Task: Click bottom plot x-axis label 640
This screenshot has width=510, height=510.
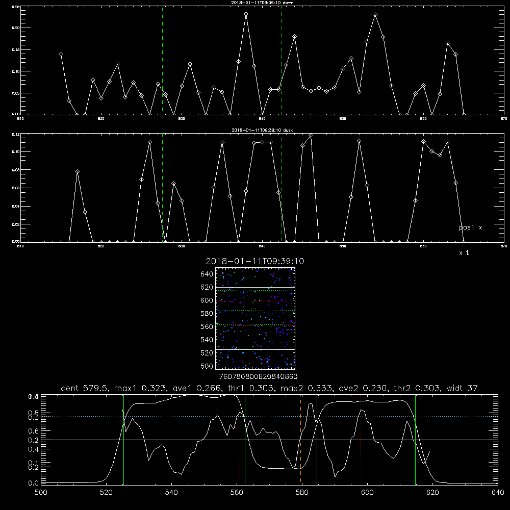Action: coord(498,492)
